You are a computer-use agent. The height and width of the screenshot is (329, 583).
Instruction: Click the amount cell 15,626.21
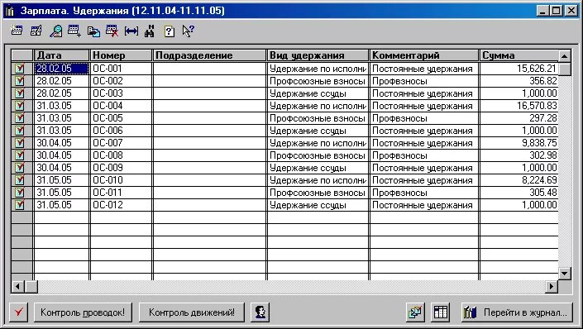click(519, 69)
